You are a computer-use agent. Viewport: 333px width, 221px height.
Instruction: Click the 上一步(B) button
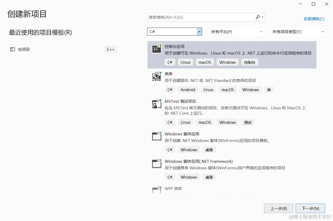coord(278,208)
